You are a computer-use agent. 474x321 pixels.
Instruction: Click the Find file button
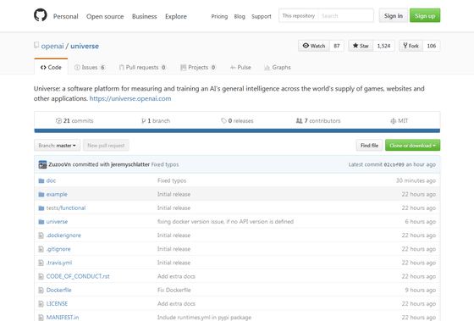click(369, 145)
